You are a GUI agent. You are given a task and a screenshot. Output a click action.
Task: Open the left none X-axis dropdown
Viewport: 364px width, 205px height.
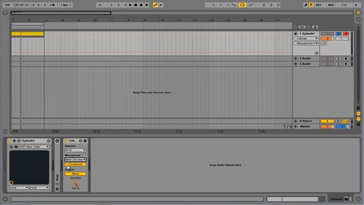(x=19, y=187)
